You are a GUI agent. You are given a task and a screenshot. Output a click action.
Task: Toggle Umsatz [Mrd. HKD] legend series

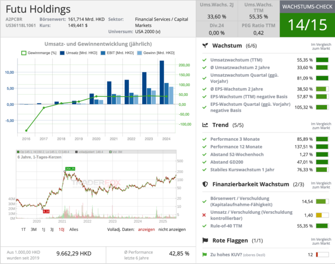78,53
